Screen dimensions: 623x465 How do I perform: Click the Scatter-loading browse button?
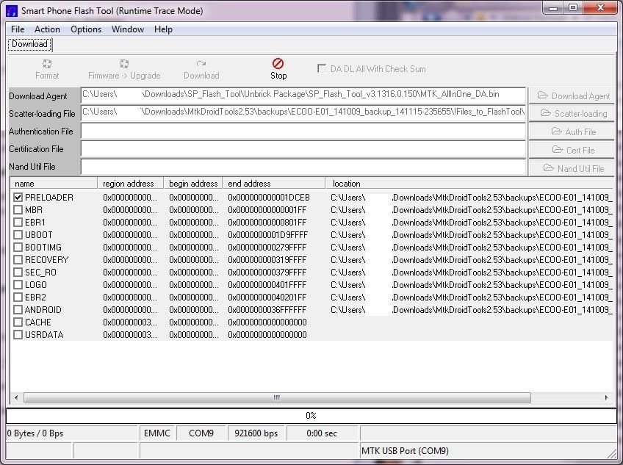[573, 114]
